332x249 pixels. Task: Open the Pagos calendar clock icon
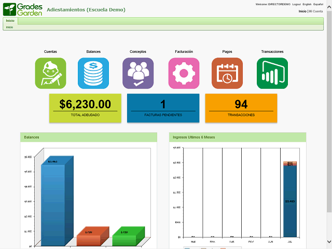pyautogui.click(x=227, y=73)
